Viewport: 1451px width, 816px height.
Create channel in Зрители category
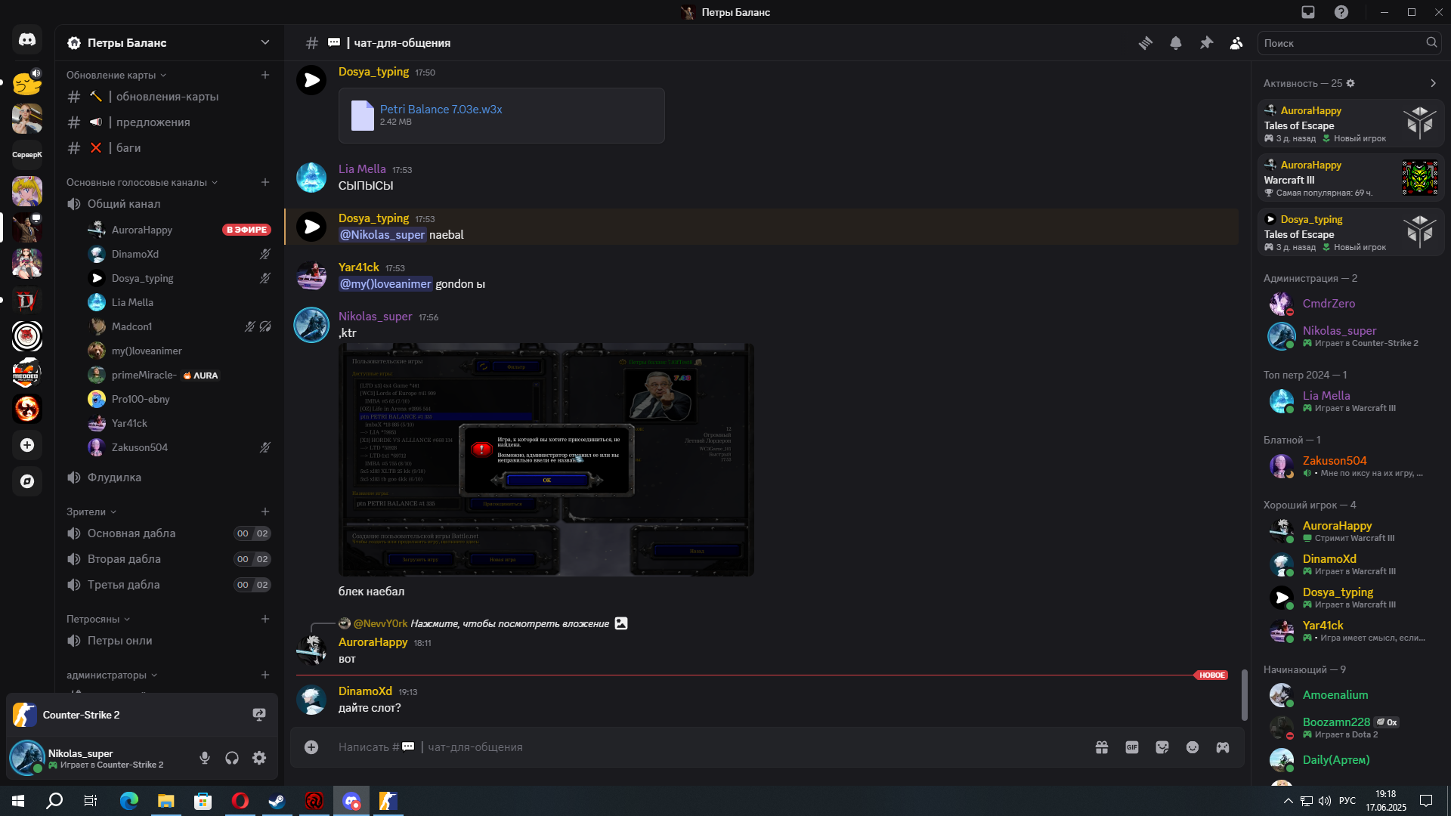click(265, 512)
